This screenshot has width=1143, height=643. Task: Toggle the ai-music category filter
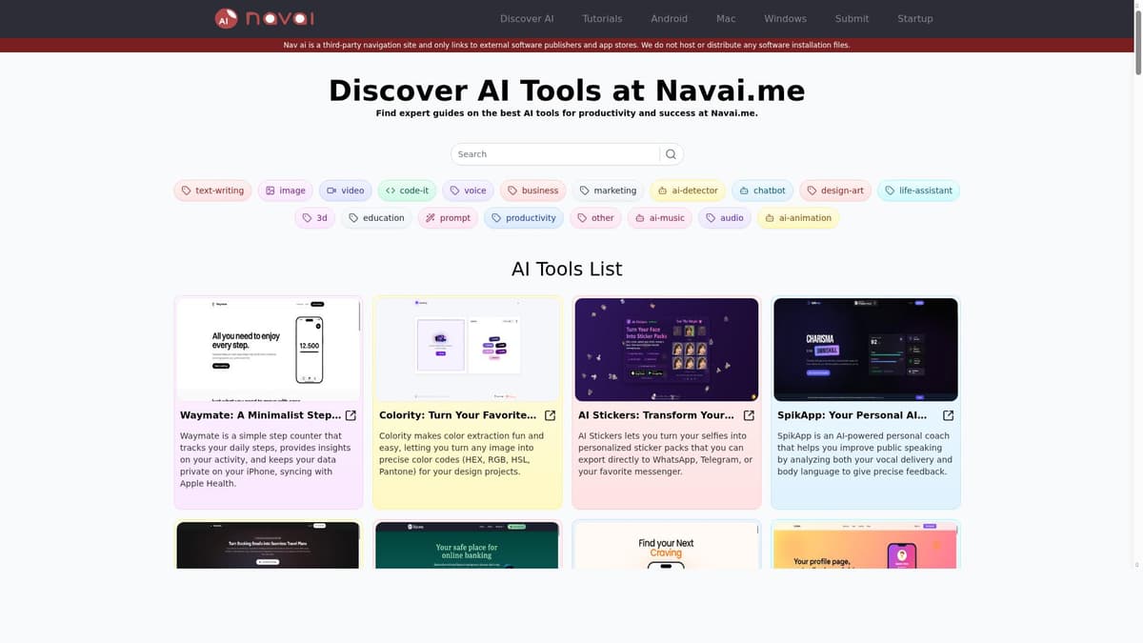tap(659, 217)
